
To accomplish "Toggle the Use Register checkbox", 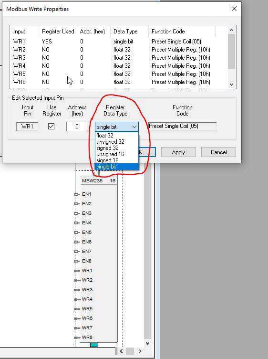I will [x=51, y=127].
